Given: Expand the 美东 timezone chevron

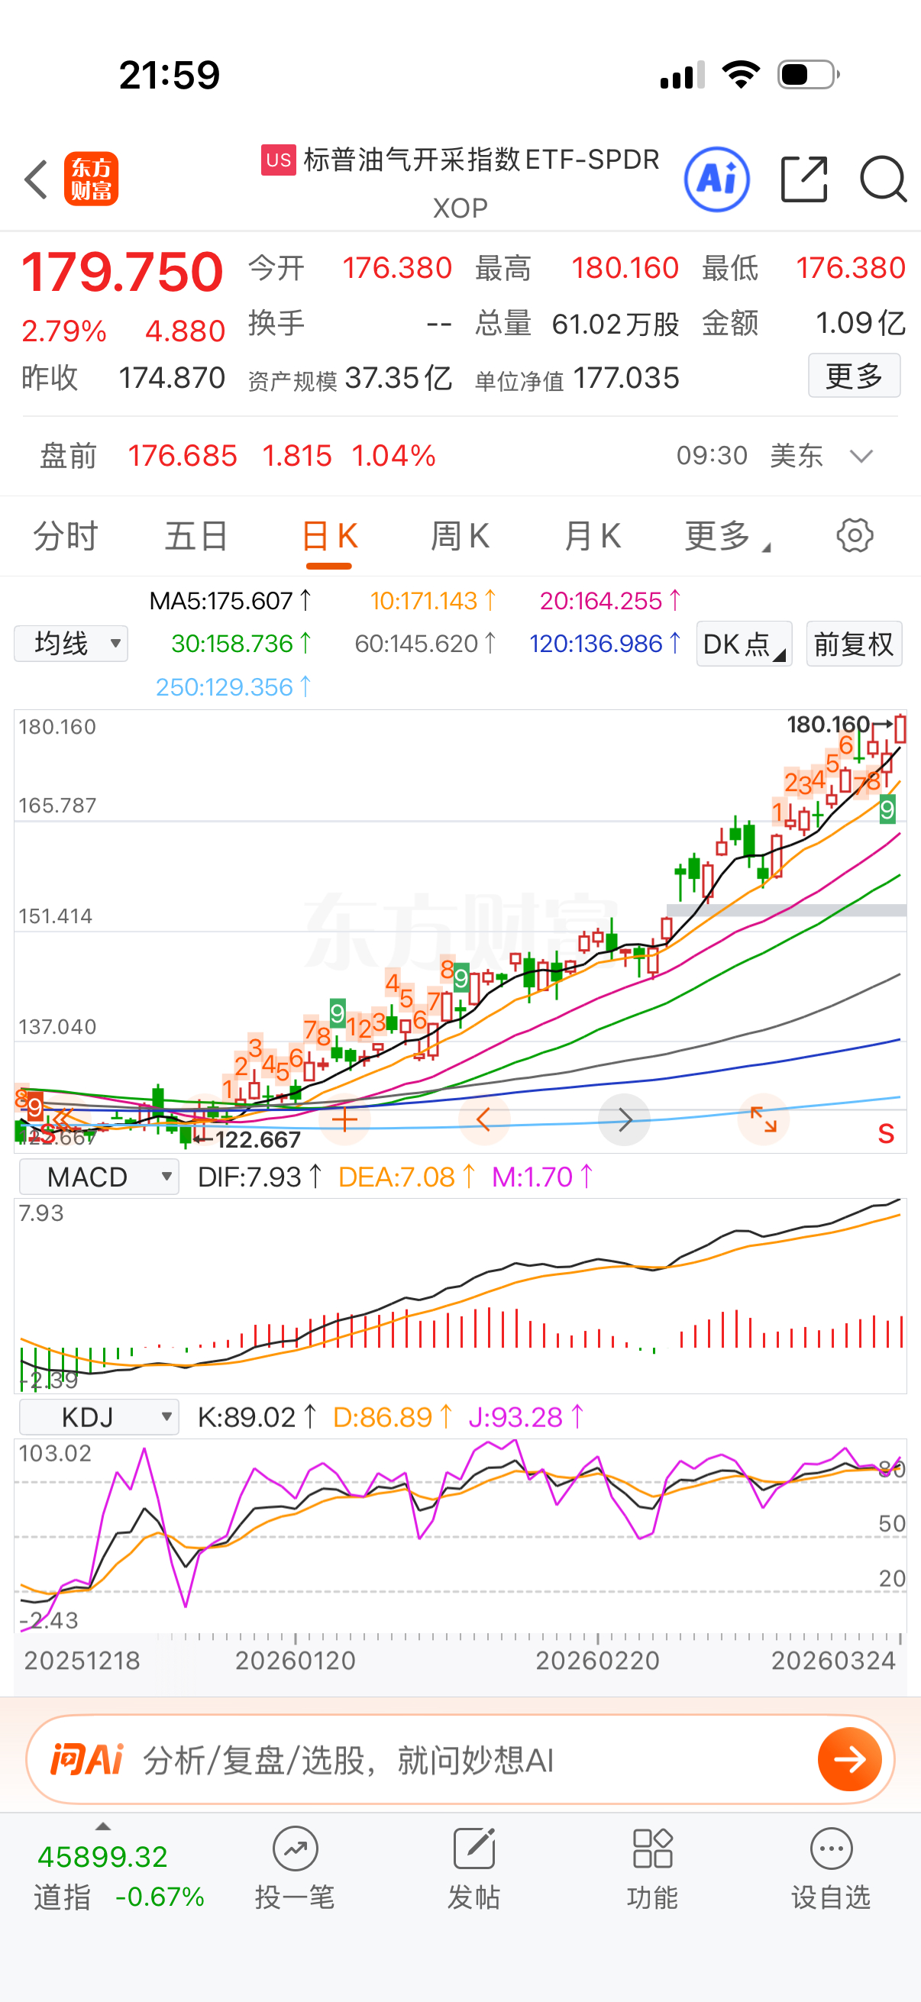Looking at the screenshot, I should point(861,456).
